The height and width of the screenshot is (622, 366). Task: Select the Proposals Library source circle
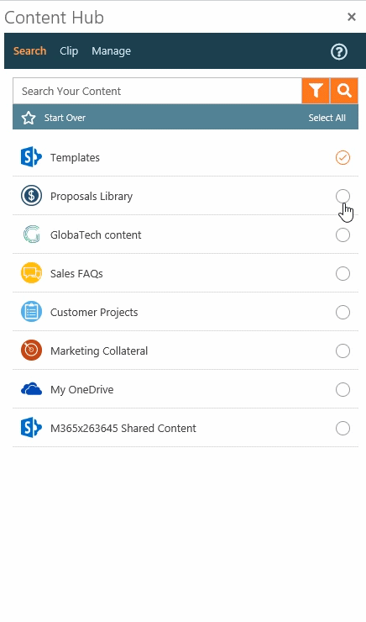point(342,196)
